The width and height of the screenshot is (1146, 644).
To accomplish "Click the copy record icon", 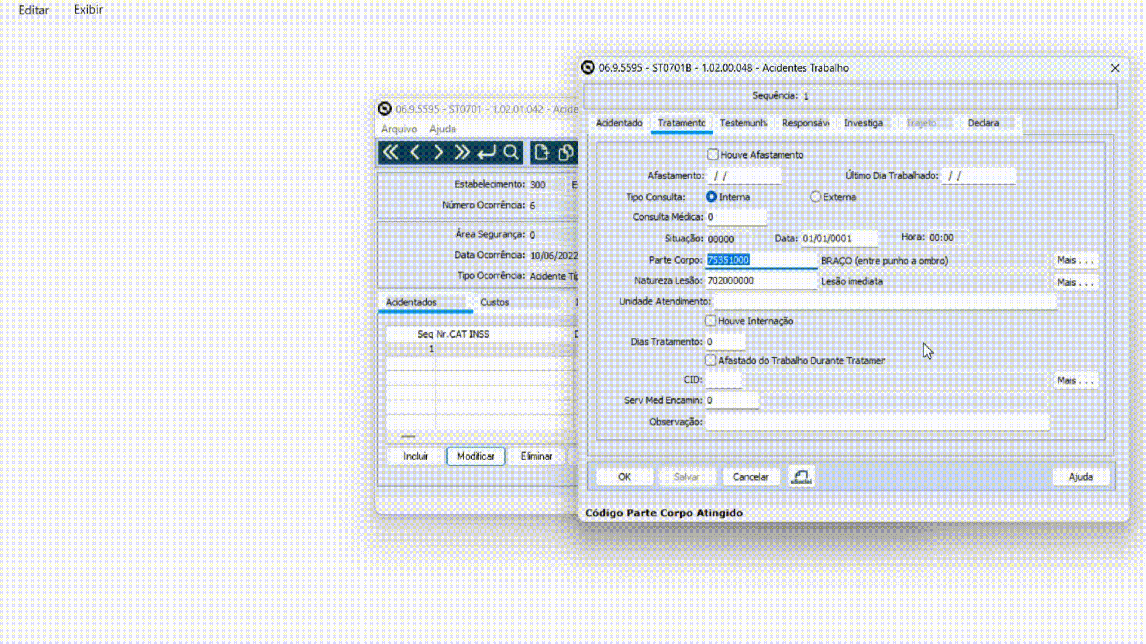I will [566, 153].
